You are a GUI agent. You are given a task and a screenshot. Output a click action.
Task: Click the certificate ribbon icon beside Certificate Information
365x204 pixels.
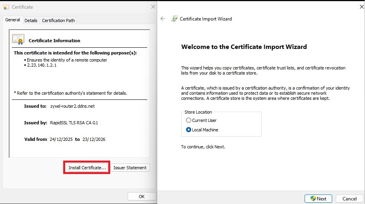(18, 39)
